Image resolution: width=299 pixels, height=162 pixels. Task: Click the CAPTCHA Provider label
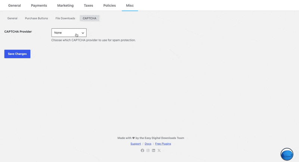tap(18, 32)
